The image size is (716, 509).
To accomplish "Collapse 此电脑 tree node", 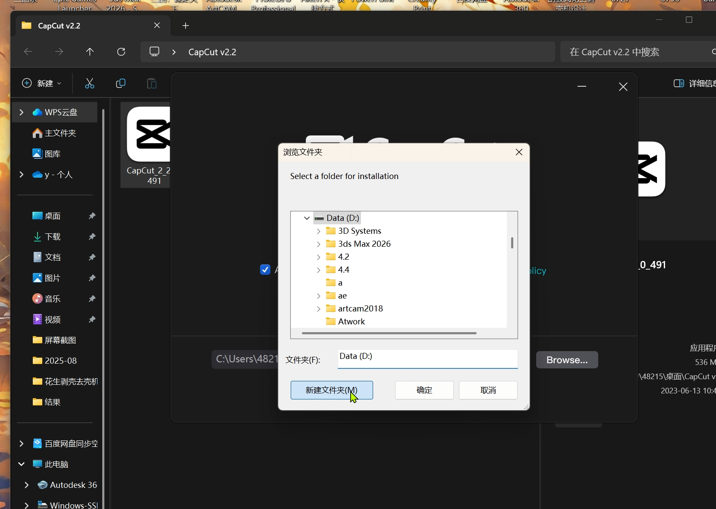I will tap(21, 464).
